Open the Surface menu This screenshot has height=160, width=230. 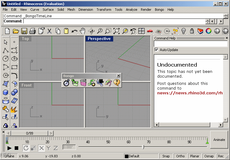(48, 10)
